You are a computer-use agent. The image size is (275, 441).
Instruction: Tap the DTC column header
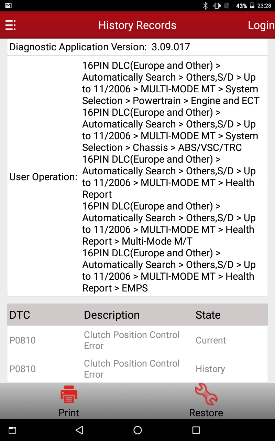[x=20, y=315]
